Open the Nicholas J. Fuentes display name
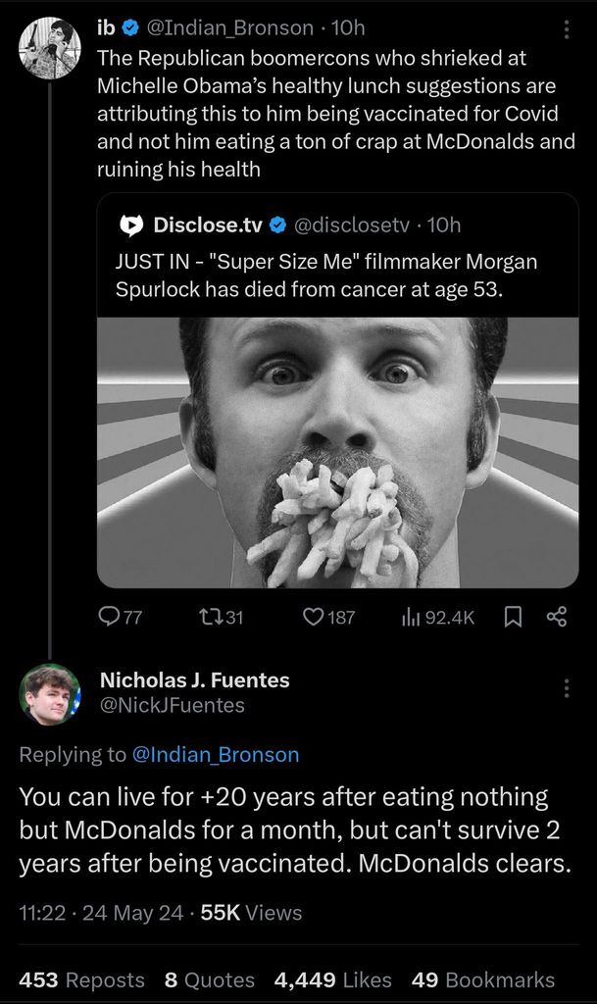 pyautogui.click(x=195, y=679)
